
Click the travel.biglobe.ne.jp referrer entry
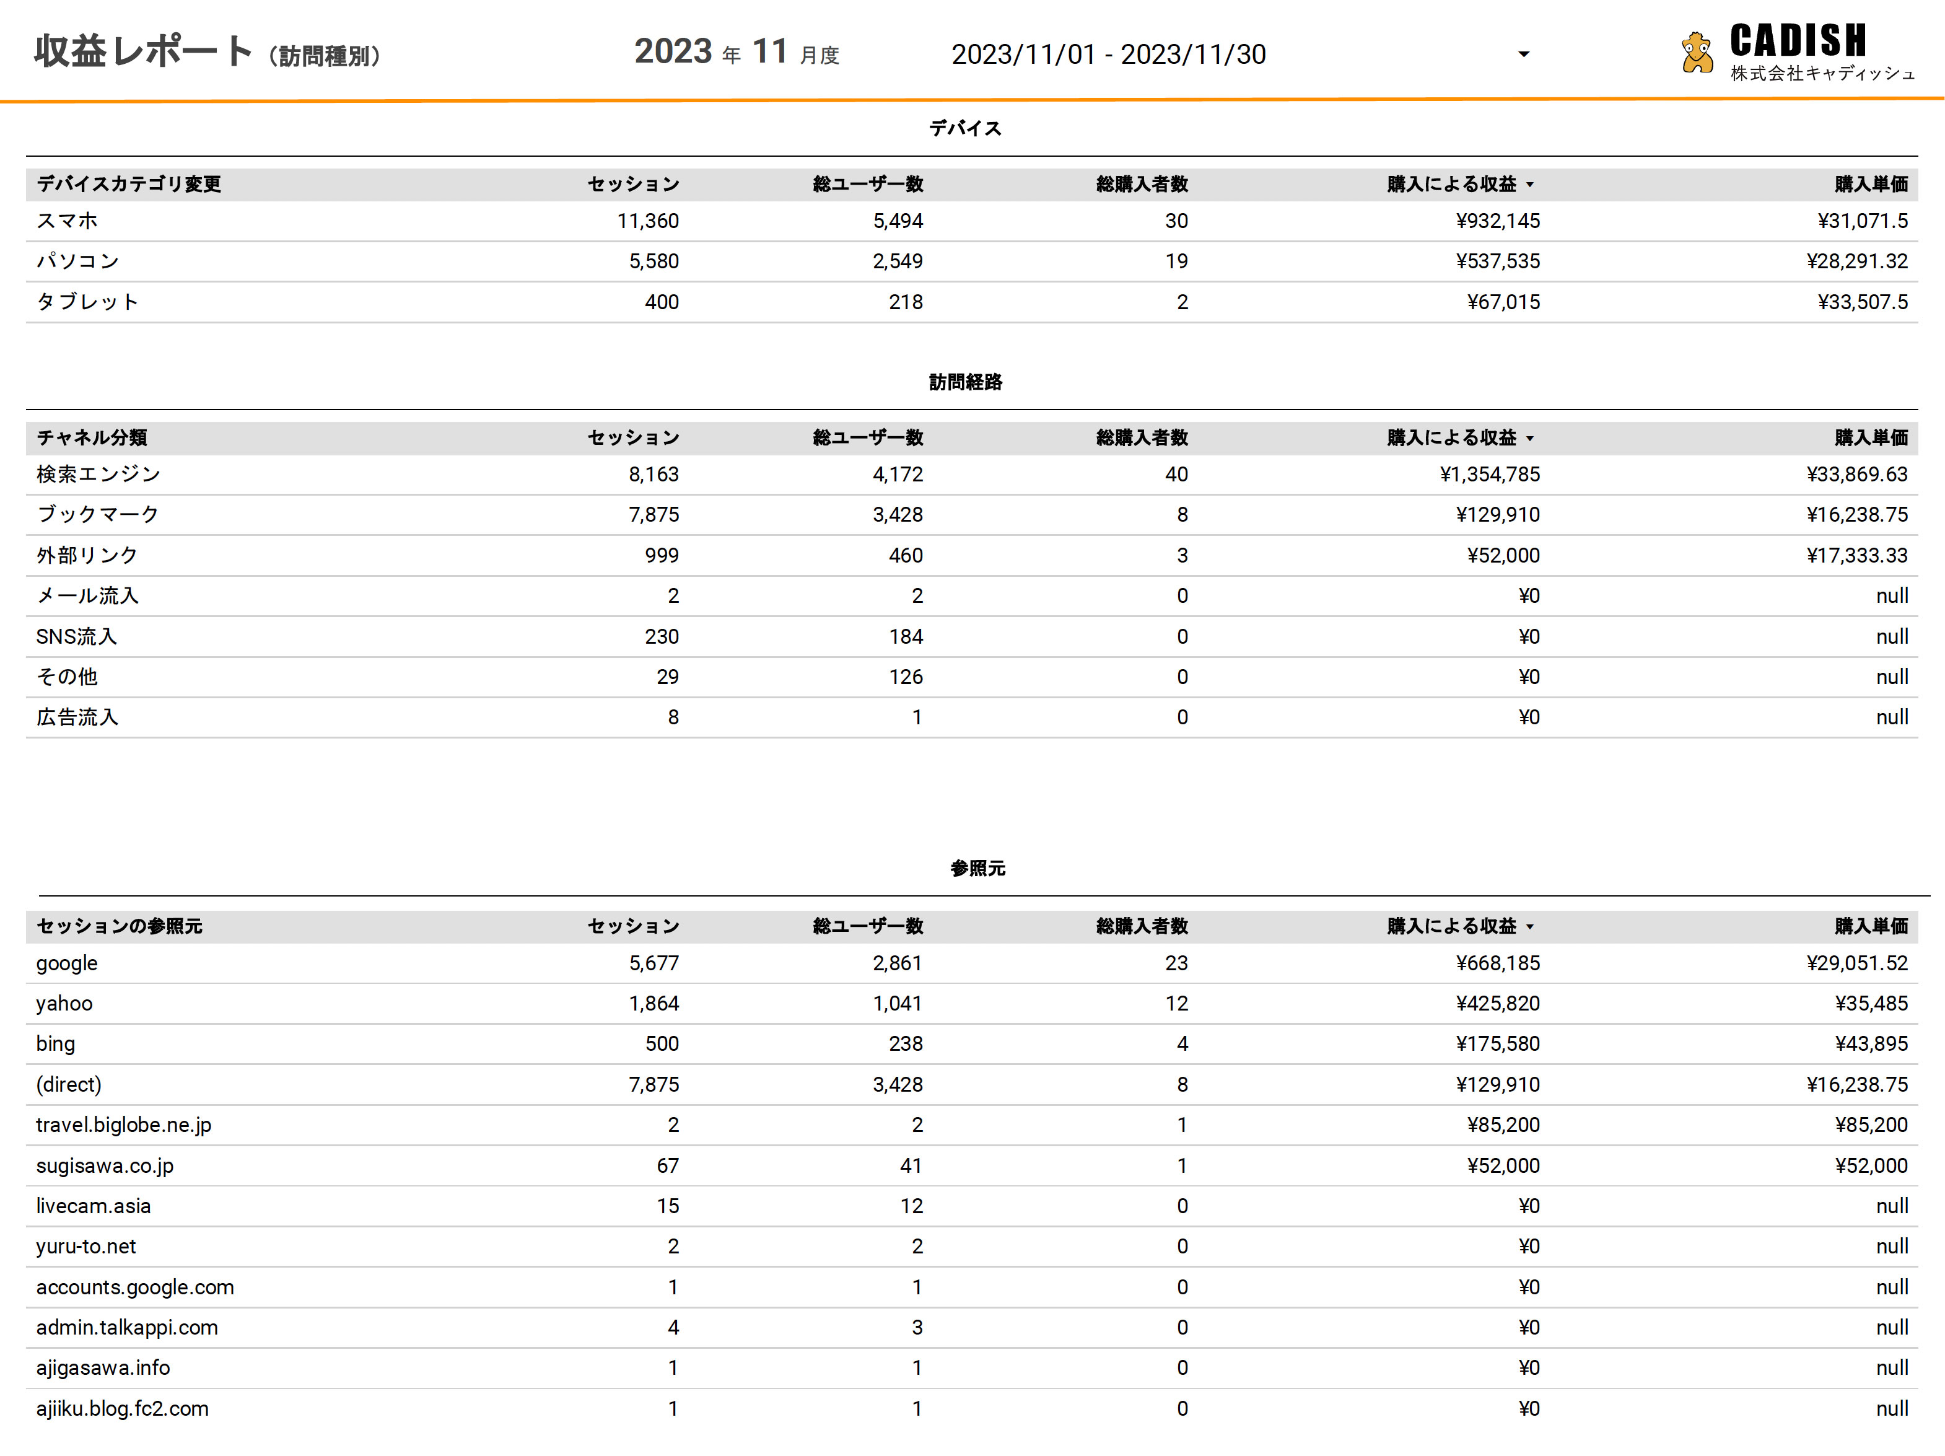tap(123, 1125)
